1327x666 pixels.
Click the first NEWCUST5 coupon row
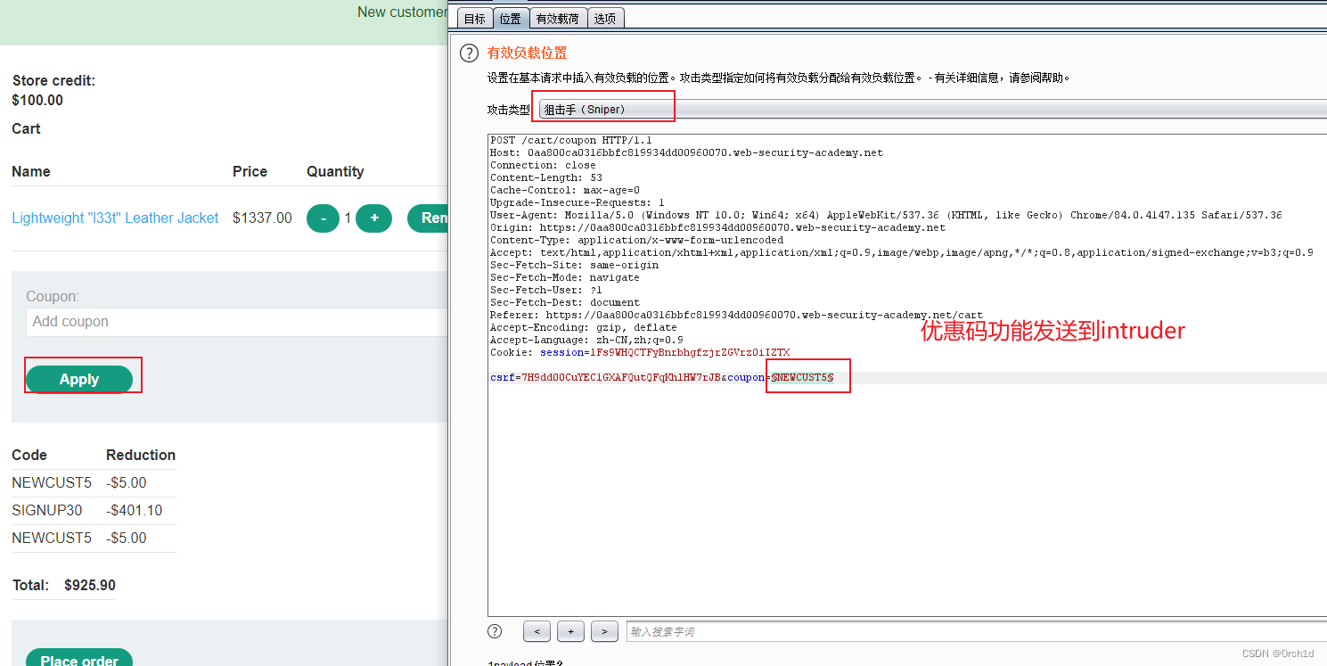[94, 483]
